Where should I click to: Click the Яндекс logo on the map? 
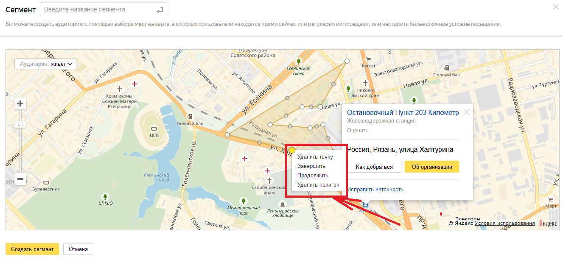point(548,223)
